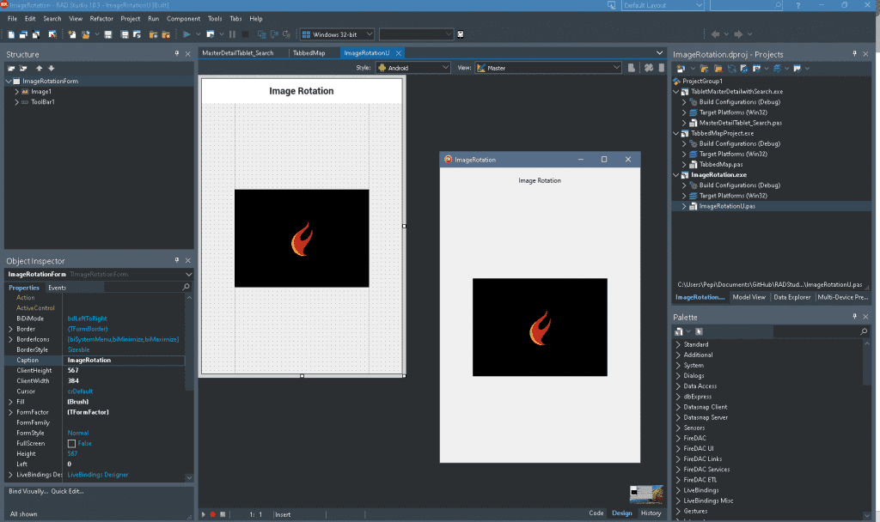Select the bdLeftToRight BiDiMode value
The height and width of the screenshot is (522, 880).
click(x=87, y=319)
